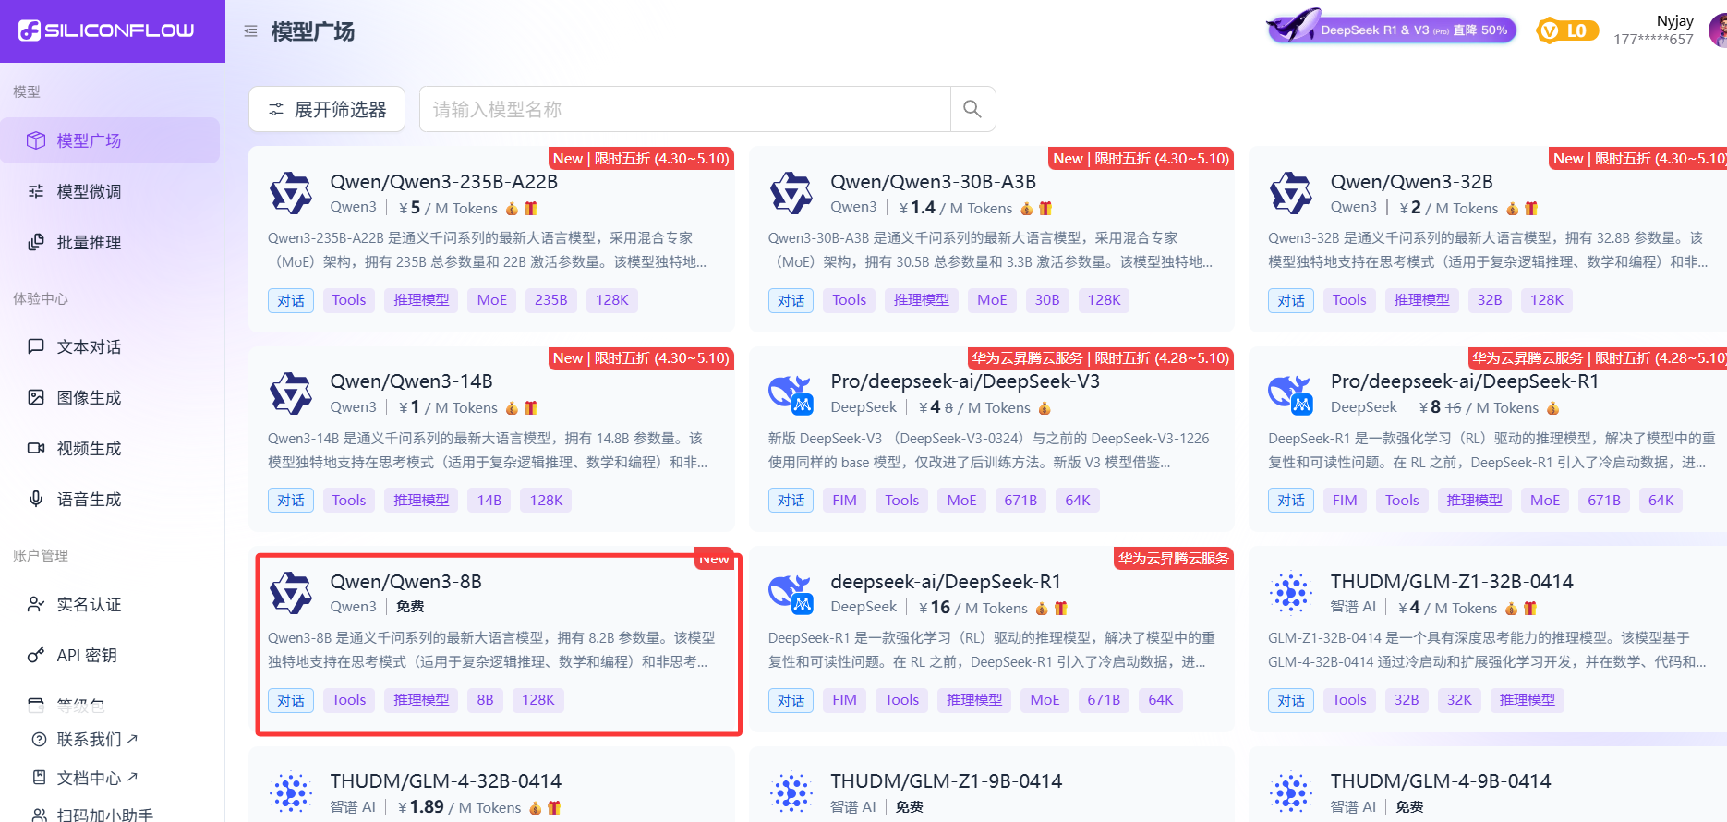1727x822 pixels.
Task: Open the DeepSeek R1 & V3 discount banner
Action: tap(1391, 28)
